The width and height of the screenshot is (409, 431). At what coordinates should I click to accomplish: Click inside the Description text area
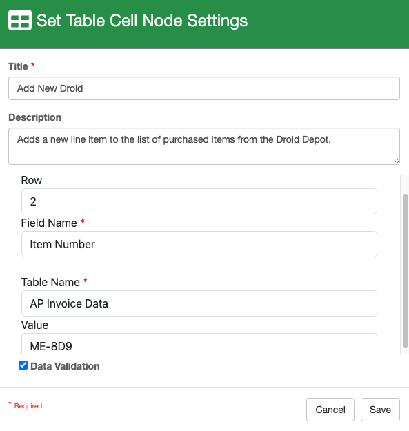(x=204, y=146)
